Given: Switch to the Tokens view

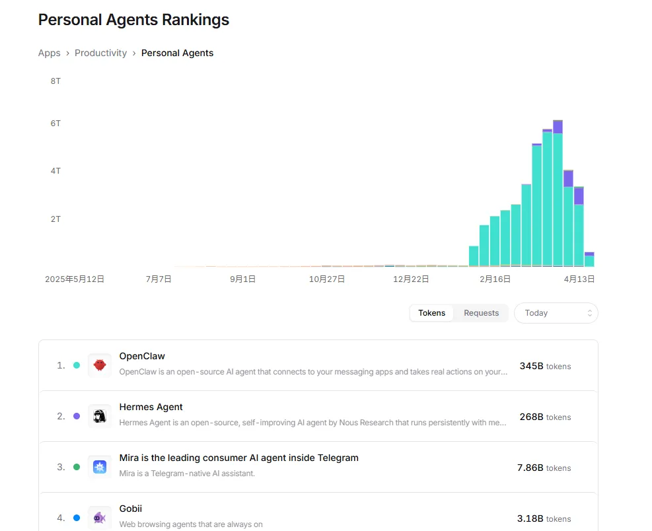Looking at the screenshot, I should [x=431, y=313].
